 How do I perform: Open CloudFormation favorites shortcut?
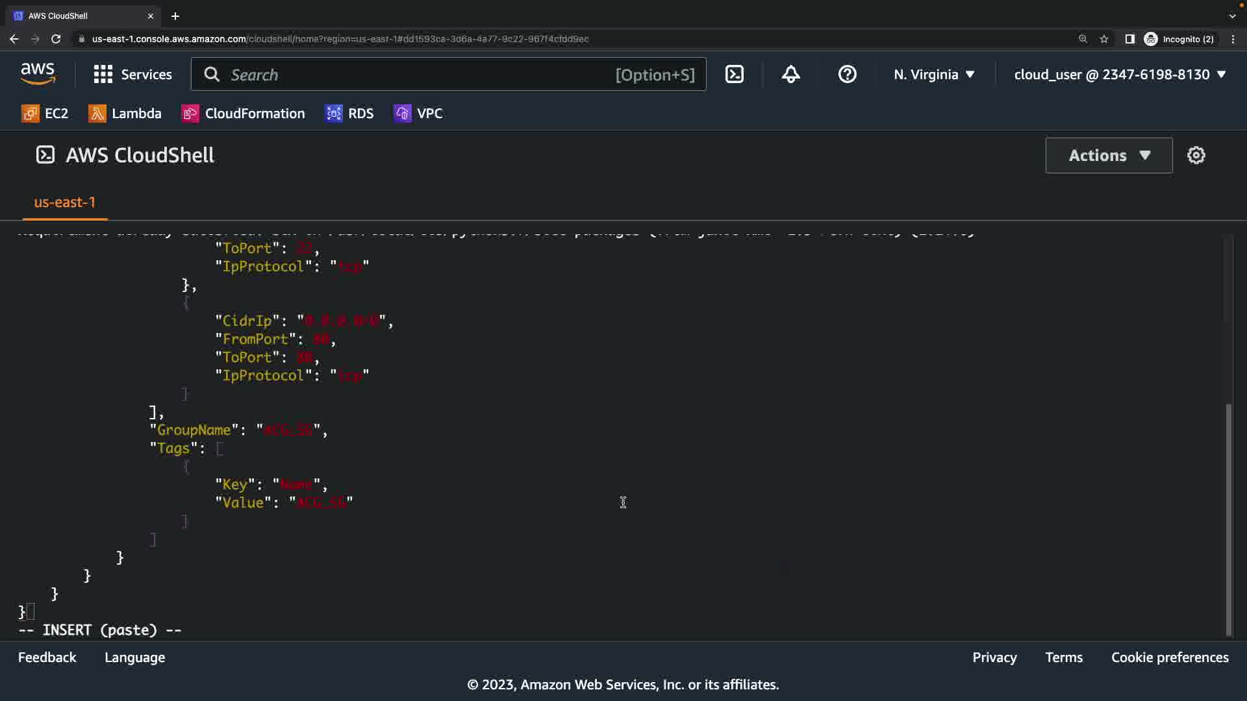[x=244, y=114]
